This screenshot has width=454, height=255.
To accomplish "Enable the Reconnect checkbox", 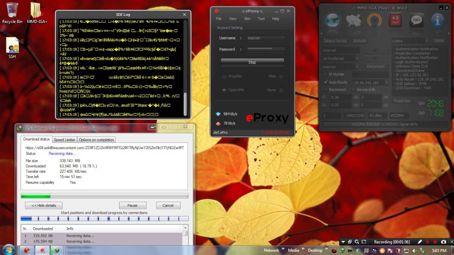I will tap(326, 90).
